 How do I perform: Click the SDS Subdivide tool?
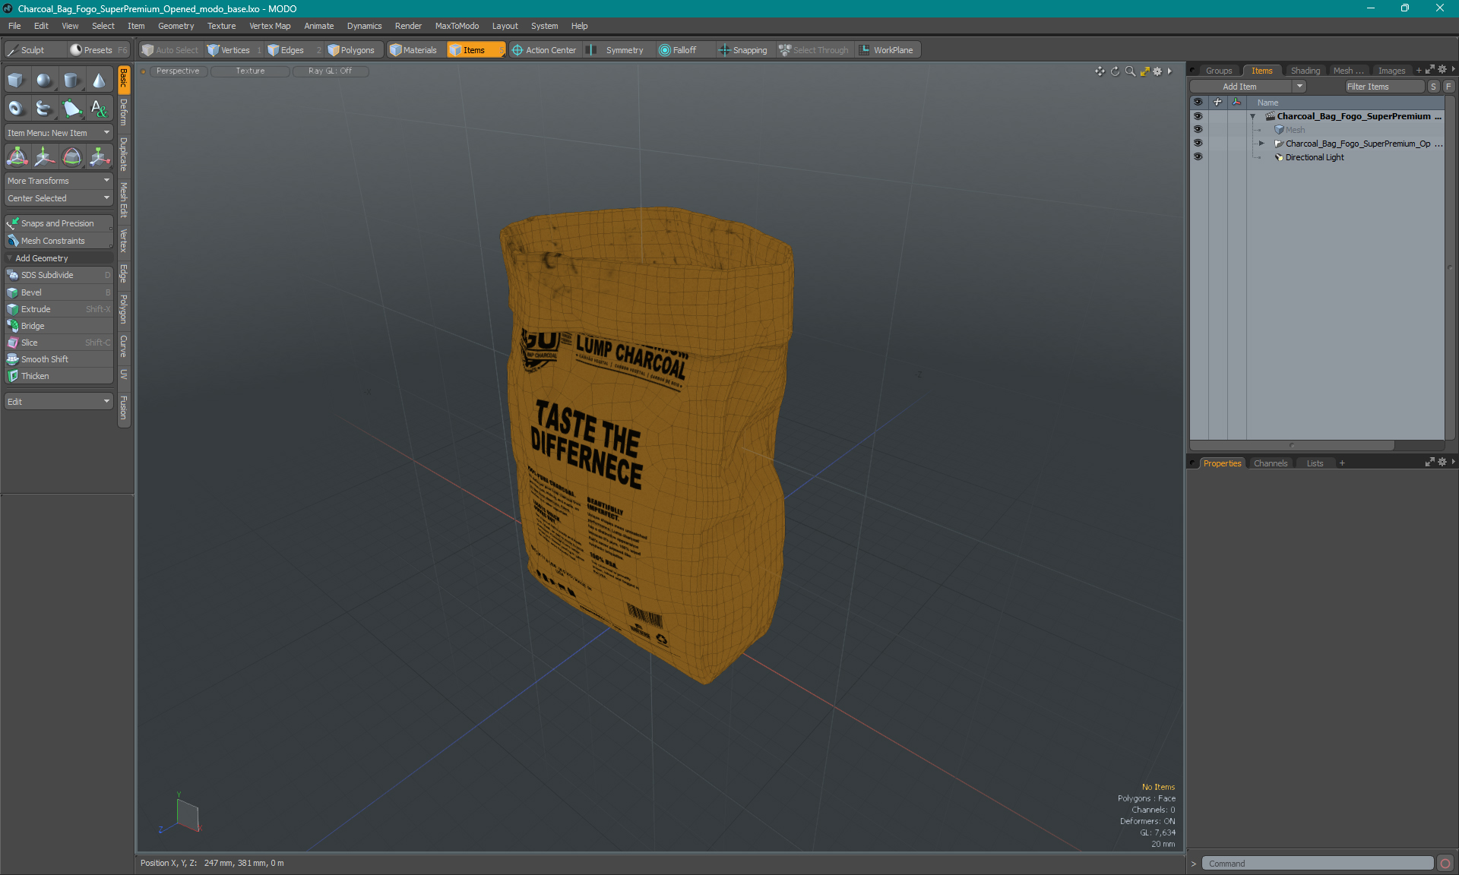(x=59, y=275)
